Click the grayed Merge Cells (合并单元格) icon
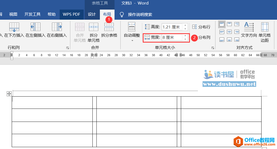This screenshot has width=277, height=149. tap(80, 27)
